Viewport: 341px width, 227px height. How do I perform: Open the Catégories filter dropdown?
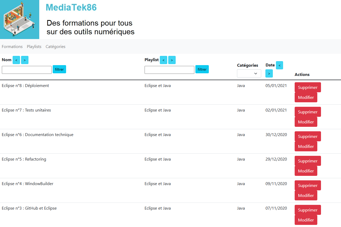249,74
